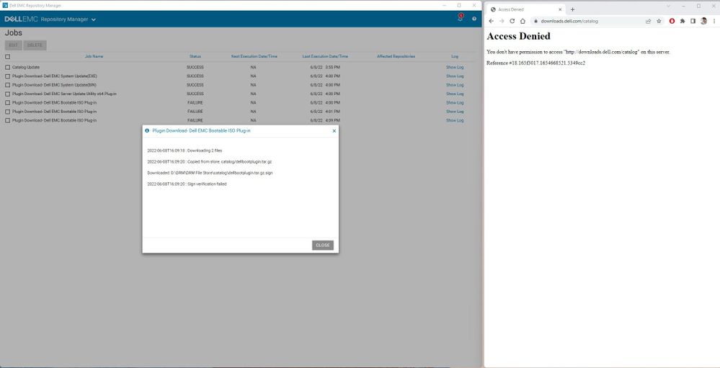The width and height of the screenshot is (720, 368).
Task: Show Log for 4:00 PM Bootable ISO job
Action: click(x=455, y=103)
